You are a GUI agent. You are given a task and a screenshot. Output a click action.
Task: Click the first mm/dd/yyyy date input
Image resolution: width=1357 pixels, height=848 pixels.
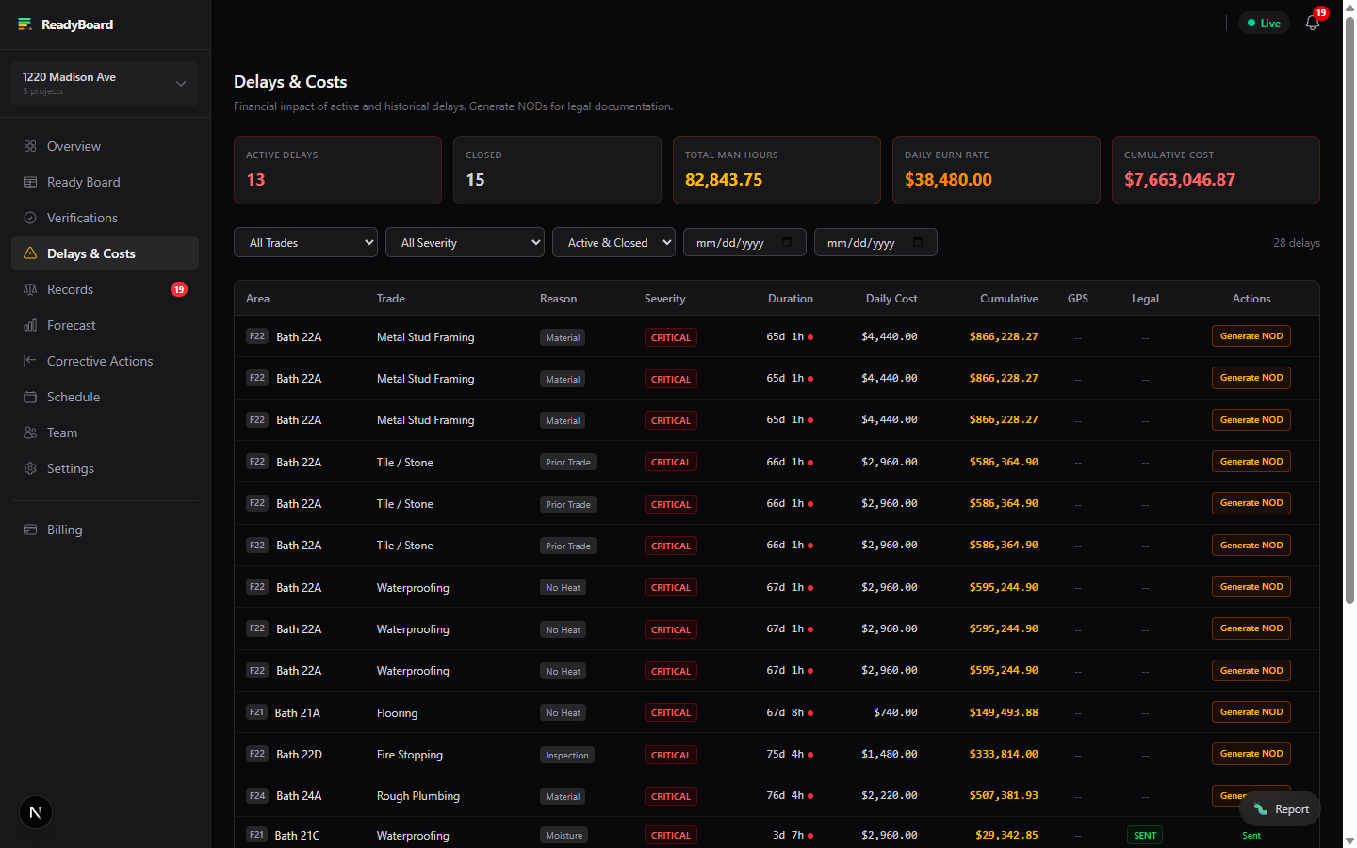pyautogui.click(x=744, y=242)
